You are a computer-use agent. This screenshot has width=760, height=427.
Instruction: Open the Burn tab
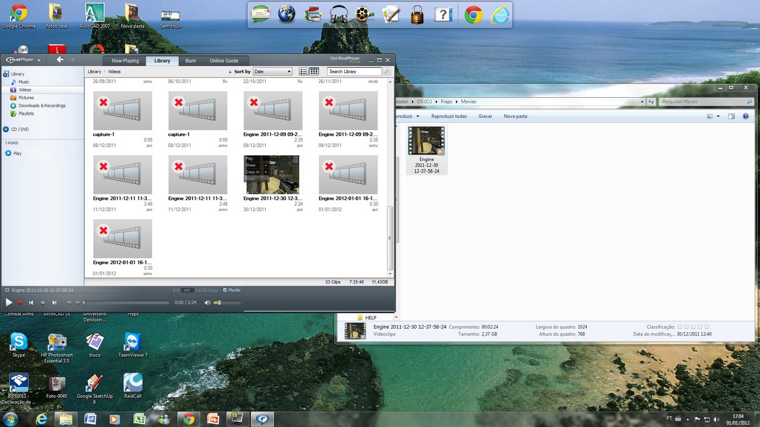(x=190, y=61)
